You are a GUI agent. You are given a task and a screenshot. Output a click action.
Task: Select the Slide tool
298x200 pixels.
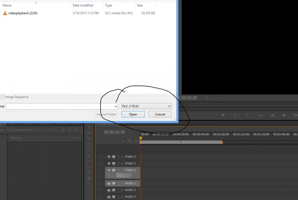(x=89, y=167)
